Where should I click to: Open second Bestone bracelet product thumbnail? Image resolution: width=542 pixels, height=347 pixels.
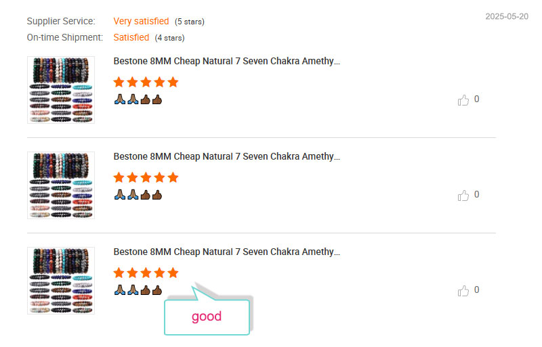point(61,185)
